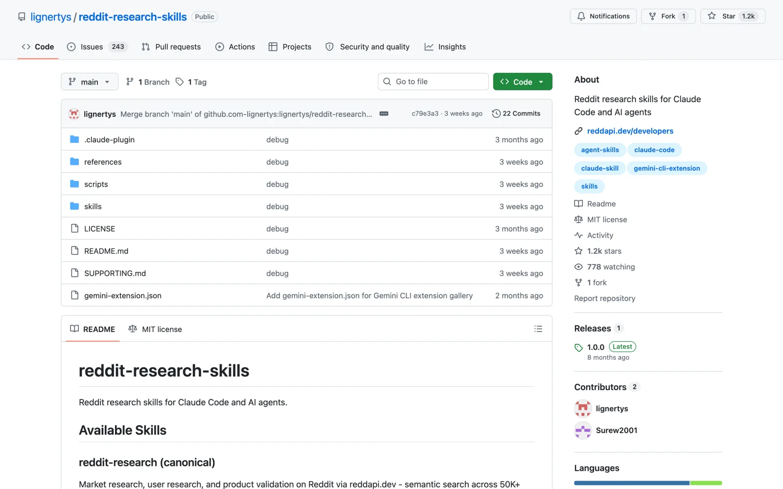
Task: Expand the green Code dropdown button
Action: 523,82
